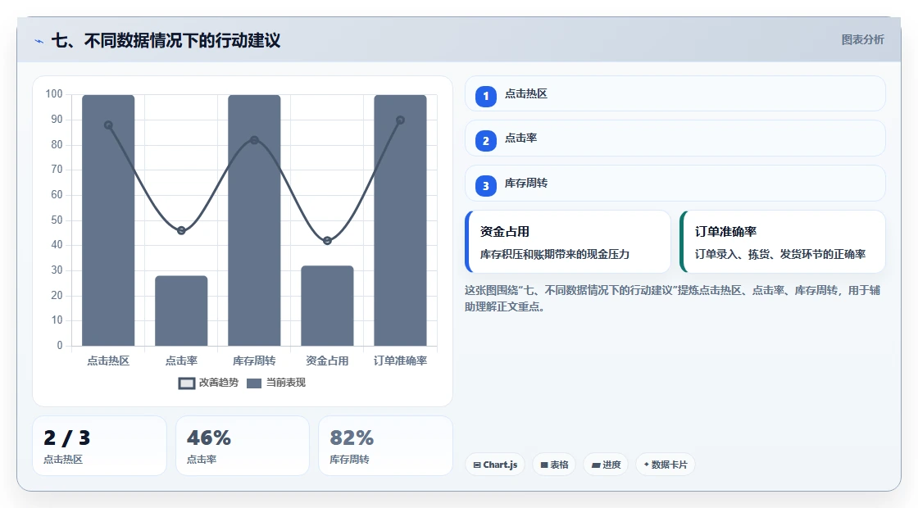This screenshot has width=918, height=508.
Task: Click the 2 / 3 点击热区 stat card
Action: click(99, 446)
